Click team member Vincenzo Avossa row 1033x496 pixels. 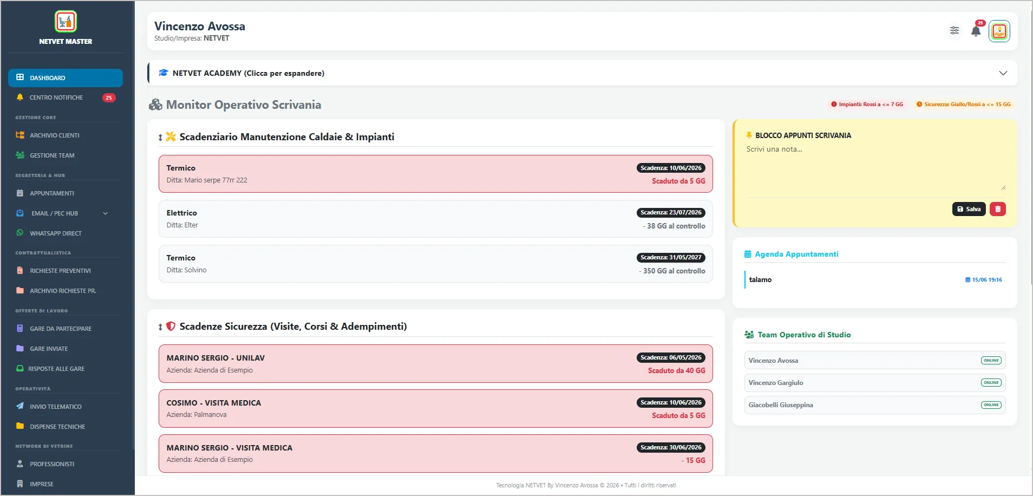pos(875,361)
